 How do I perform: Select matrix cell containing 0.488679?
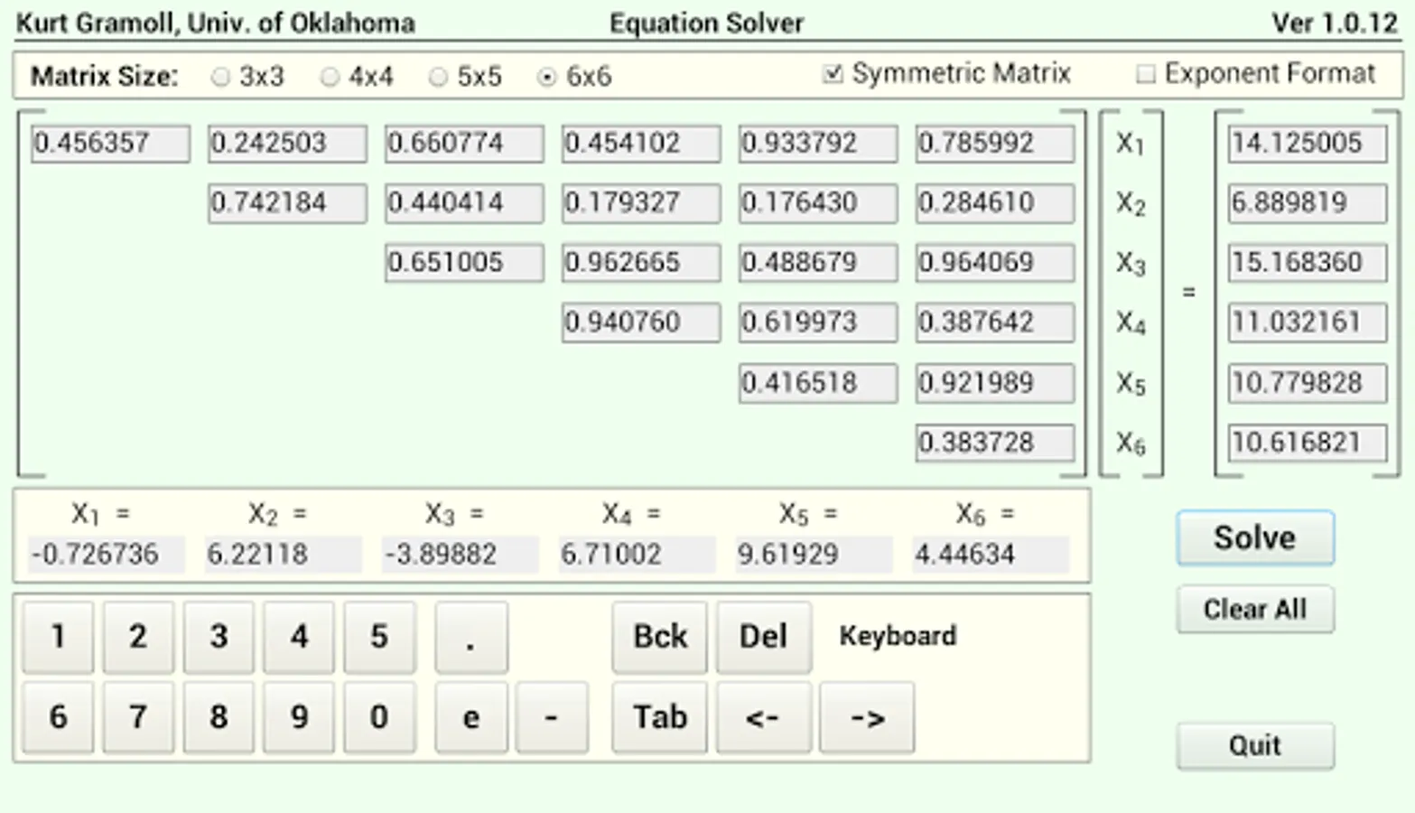click(x=818, y=263)
